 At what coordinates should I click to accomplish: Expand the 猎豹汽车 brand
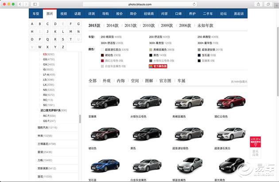47,128
